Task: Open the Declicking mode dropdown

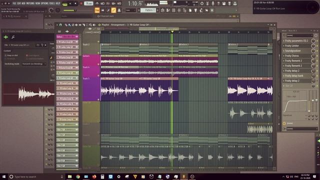Action: [x=34, y=64]
